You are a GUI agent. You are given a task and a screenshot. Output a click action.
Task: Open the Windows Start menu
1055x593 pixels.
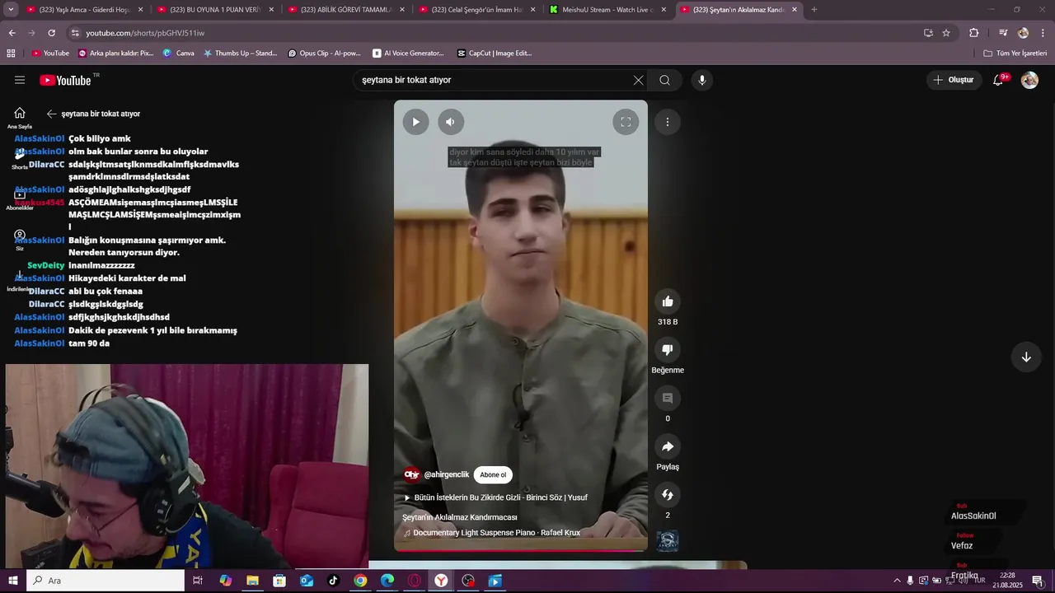[x=12, y=581]
